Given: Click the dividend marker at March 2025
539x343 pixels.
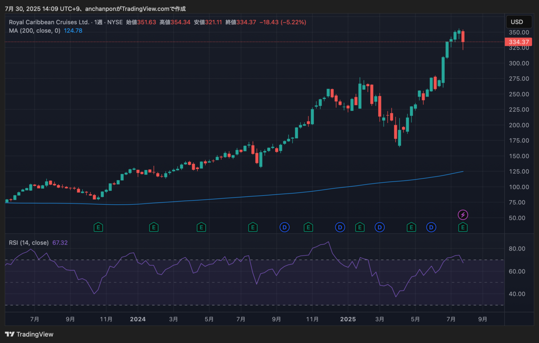Looking at the screenshot, I should click(x=380, y=228).
